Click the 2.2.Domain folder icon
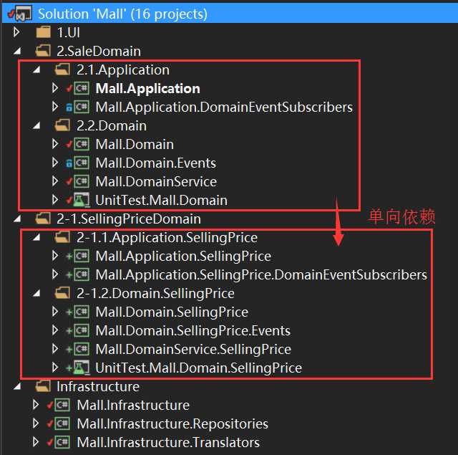 (62, 125)
